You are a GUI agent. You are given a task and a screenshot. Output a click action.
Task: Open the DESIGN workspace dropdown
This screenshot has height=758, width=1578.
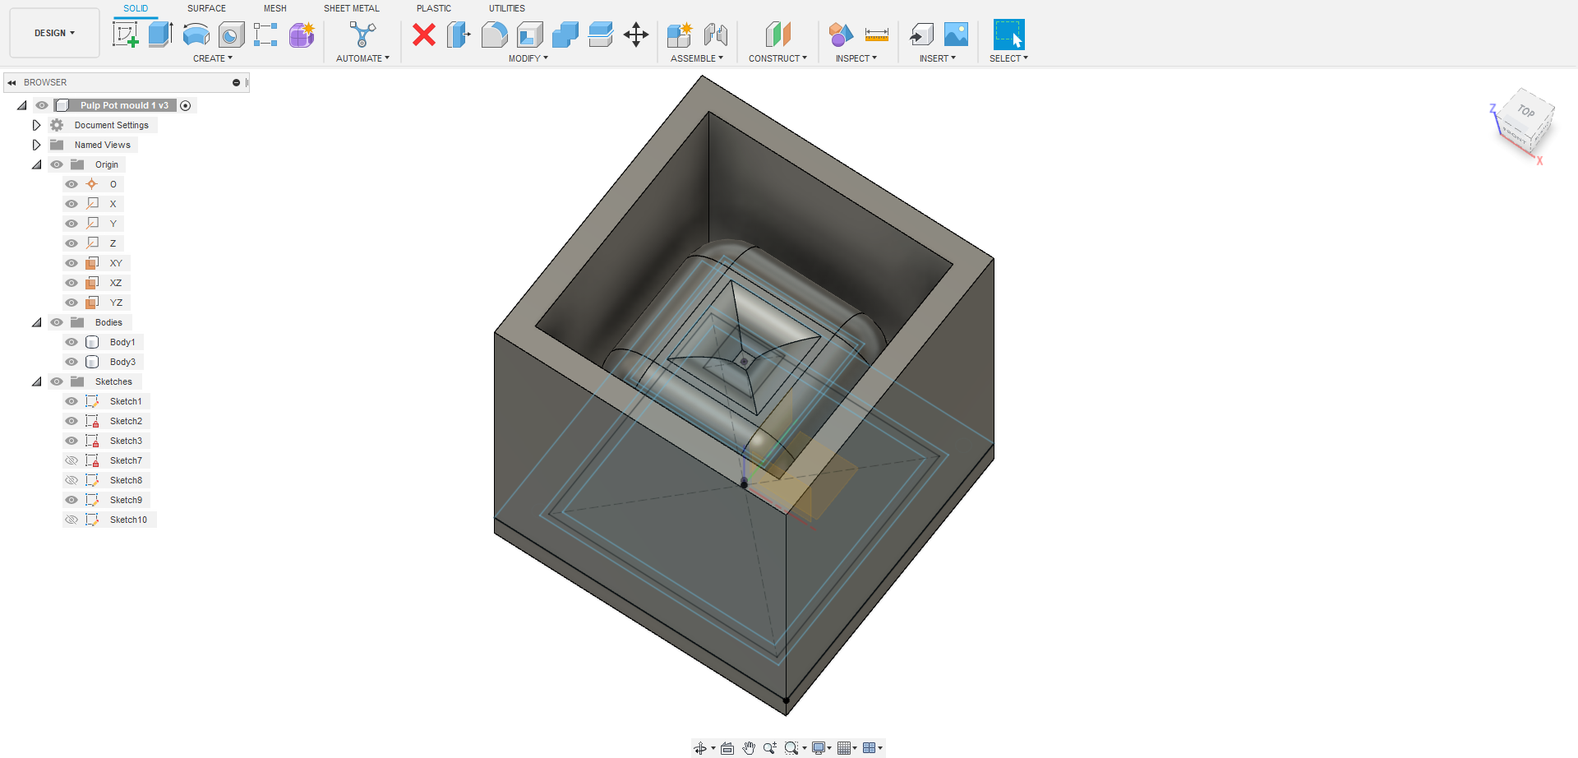54,33
